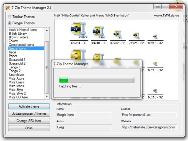Click the theme list scrollbar thumb
This screenshot has width=188, height=141.
[x=47, y=68]
